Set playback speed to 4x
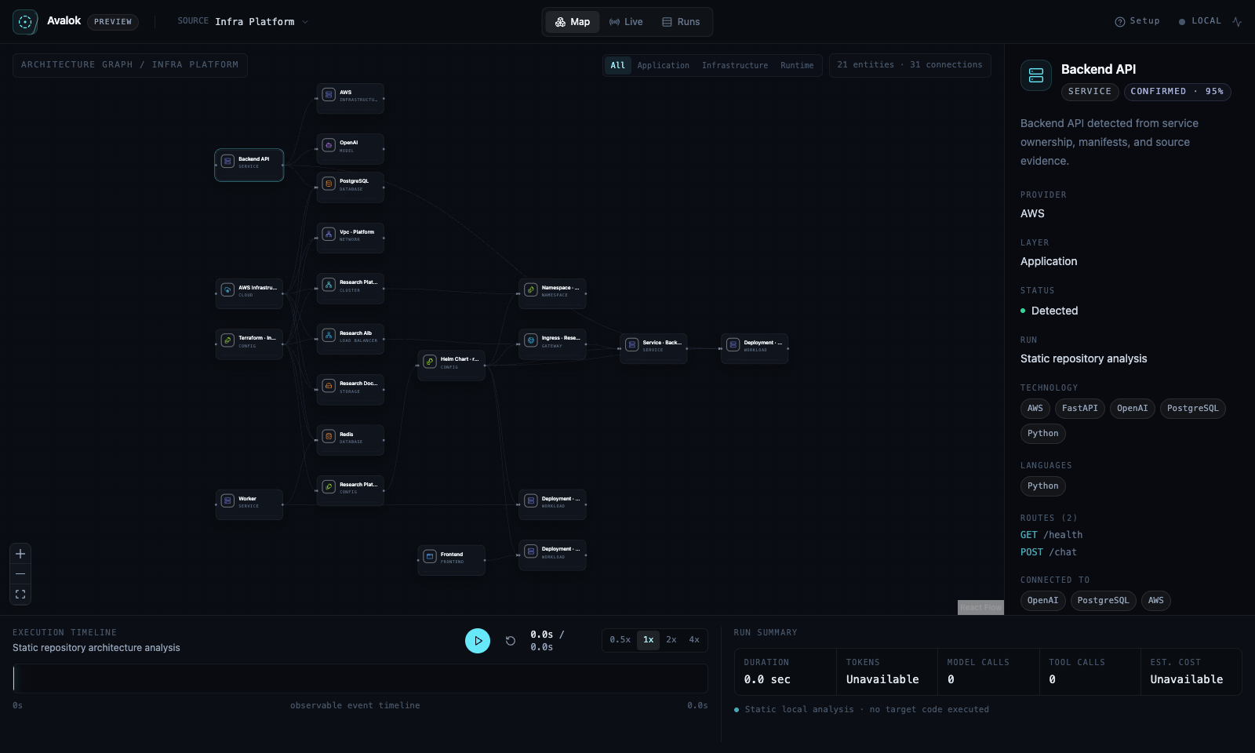The width and height of the screenshot is (1255, 753). coord(694,640)
